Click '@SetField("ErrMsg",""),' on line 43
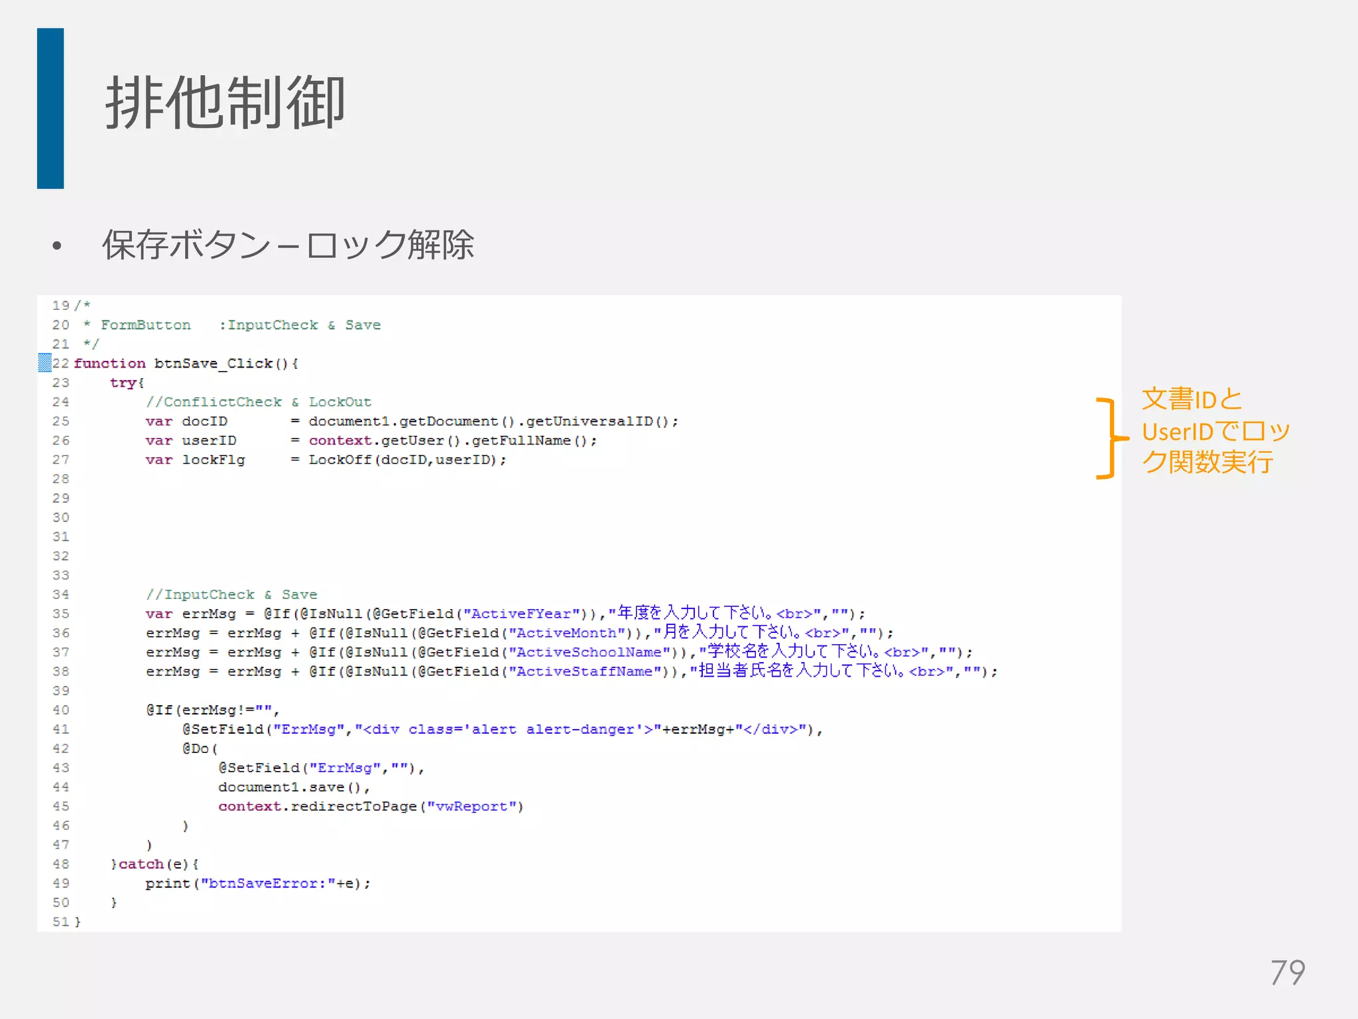This screenshot has height=1019, width=1358. 322,768
